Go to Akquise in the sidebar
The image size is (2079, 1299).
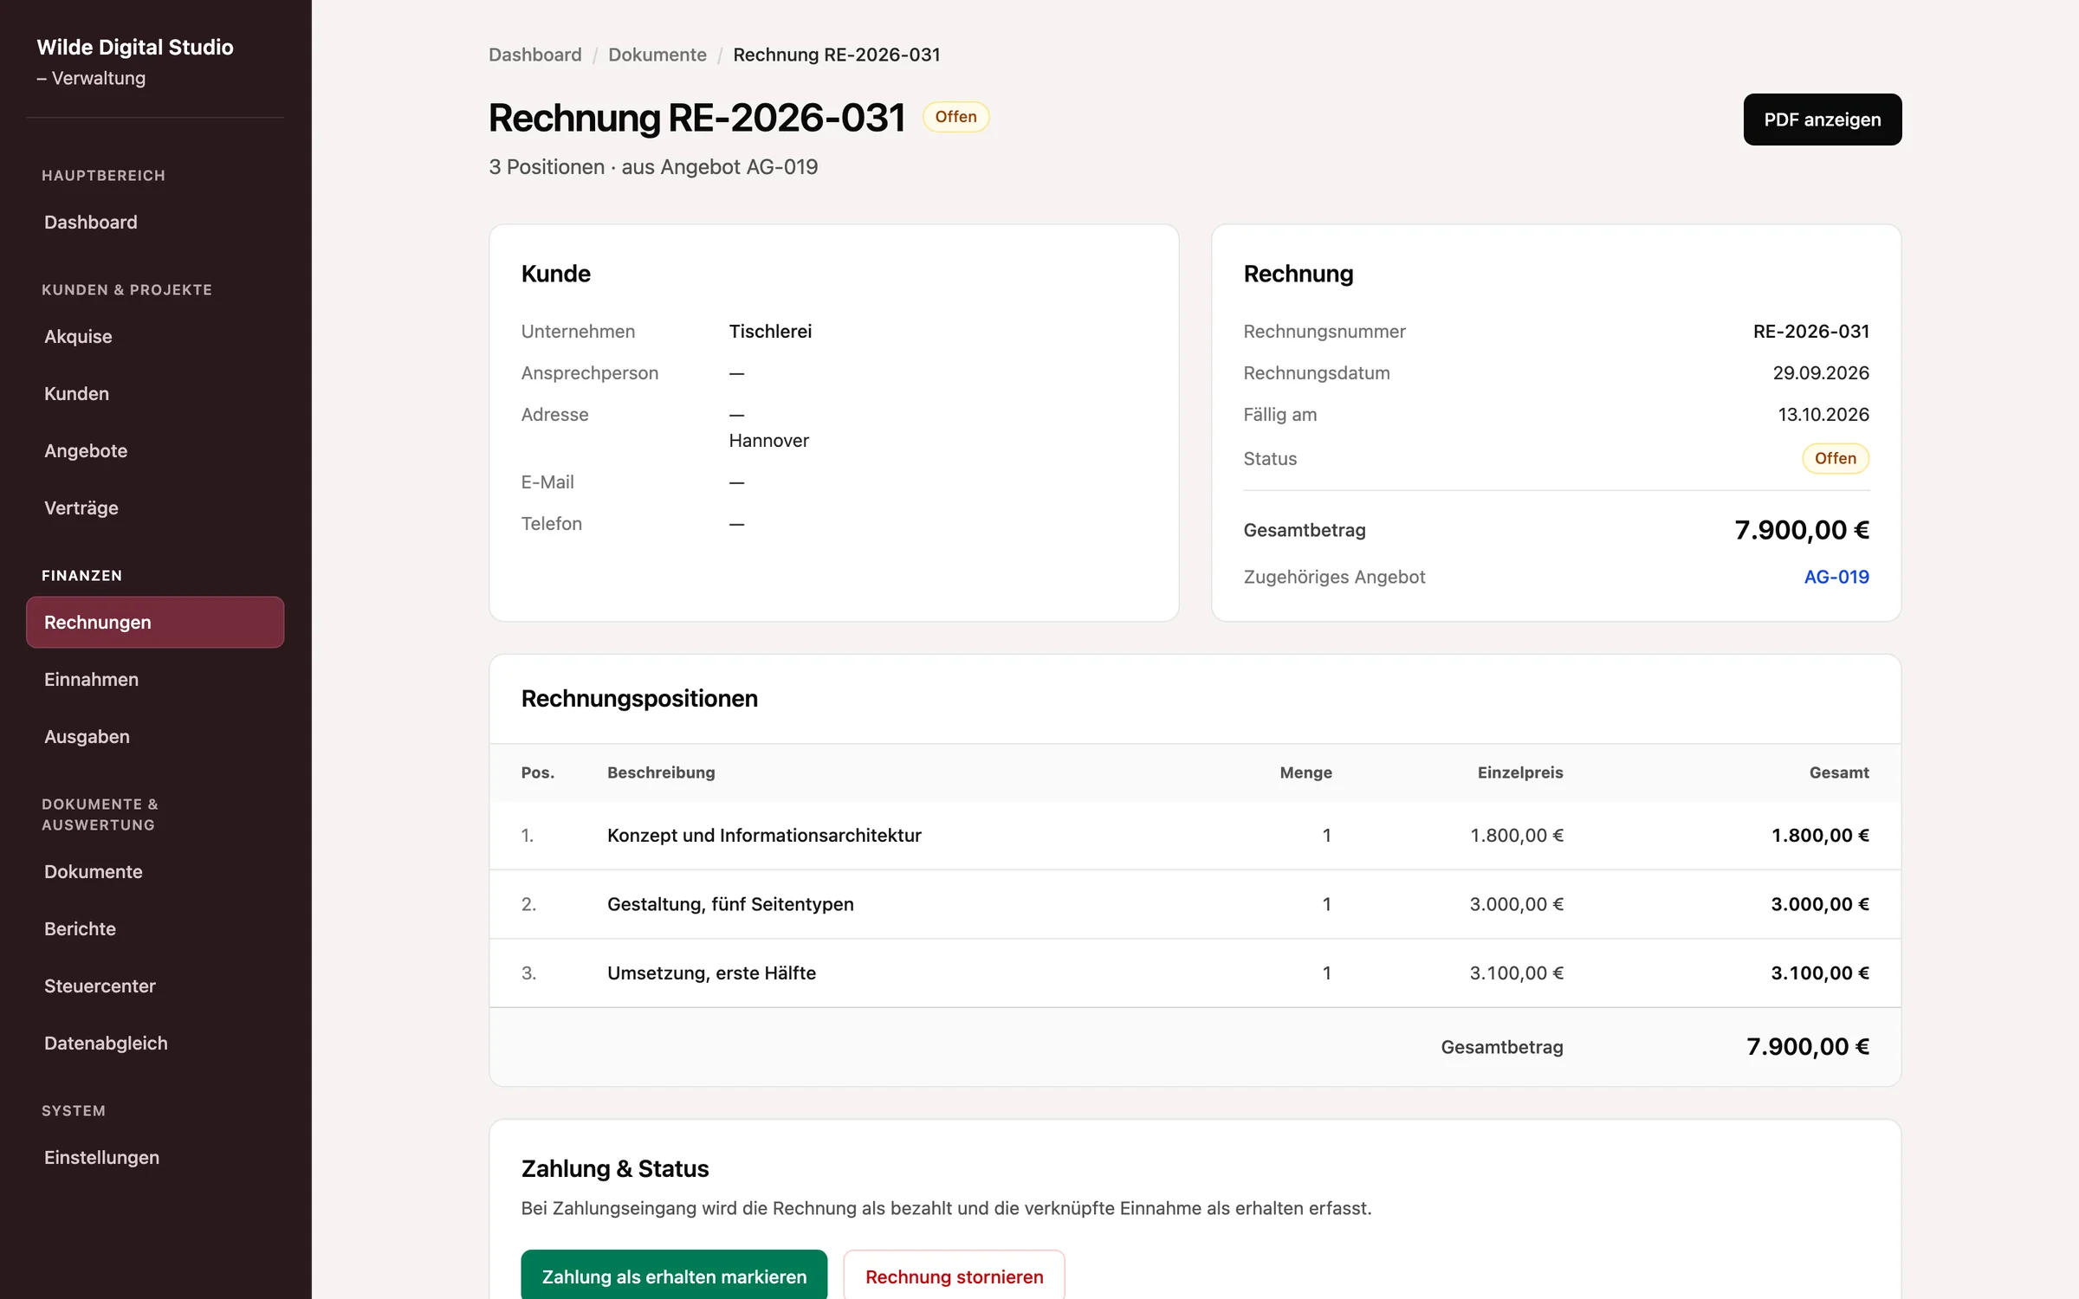155,337
